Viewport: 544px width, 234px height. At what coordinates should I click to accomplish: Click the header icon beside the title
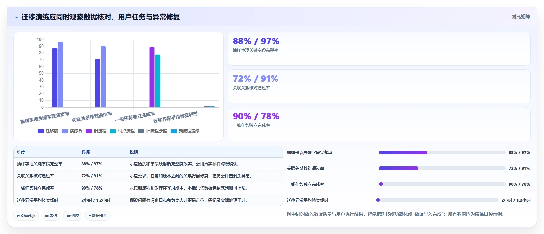point(16,17)
